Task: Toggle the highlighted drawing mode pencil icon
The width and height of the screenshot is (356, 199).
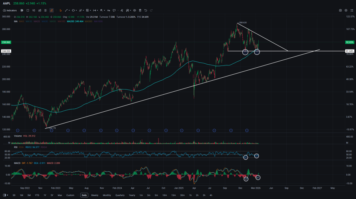Action: point(52,10)
